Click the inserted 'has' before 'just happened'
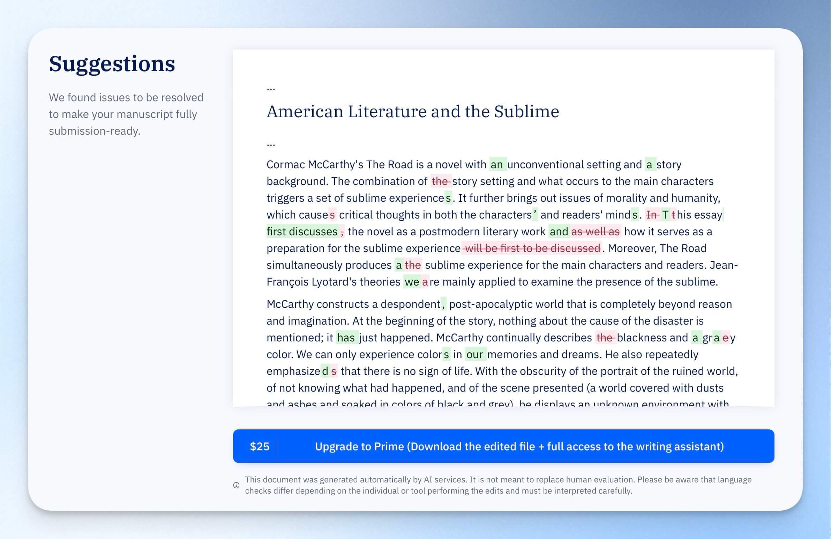Viewport: 831px width, 539px height. pos(346,338)
